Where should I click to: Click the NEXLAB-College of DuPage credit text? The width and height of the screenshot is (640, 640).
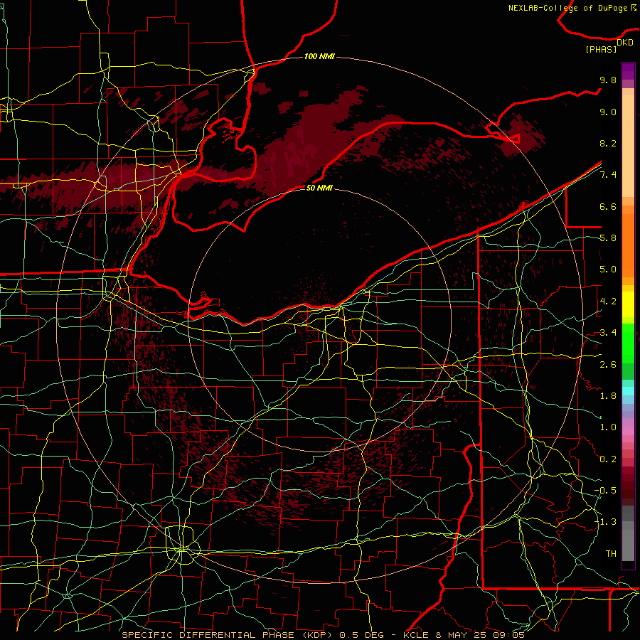tap(572, 8)
